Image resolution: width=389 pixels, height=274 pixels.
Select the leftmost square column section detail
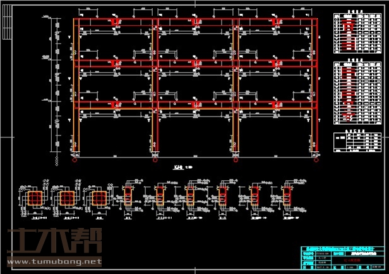(34, 198)
